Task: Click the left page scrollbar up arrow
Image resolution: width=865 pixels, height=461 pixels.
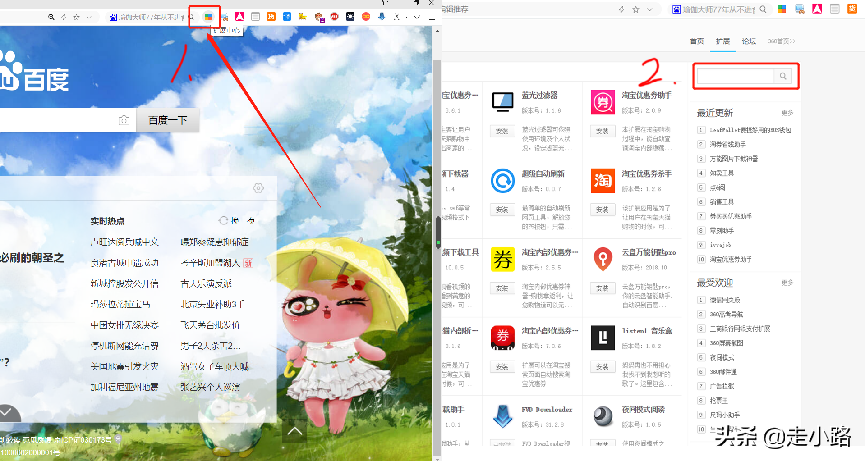Action: (x=437, y=31)
